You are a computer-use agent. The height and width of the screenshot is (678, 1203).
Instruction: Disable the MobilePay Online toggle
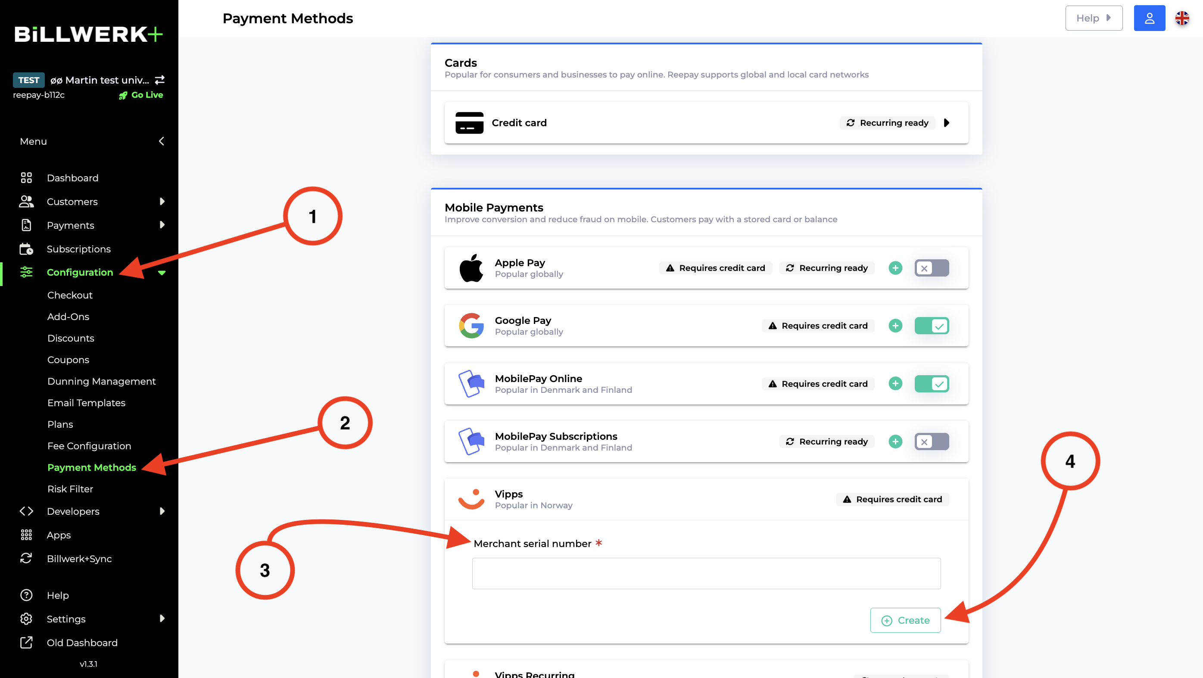click(932, 383)
